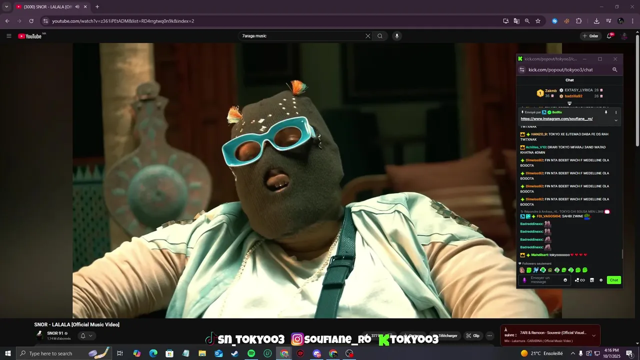Open the Windows notification center
Viewport: 640px width, 360px height.
(x=629, y=353)
